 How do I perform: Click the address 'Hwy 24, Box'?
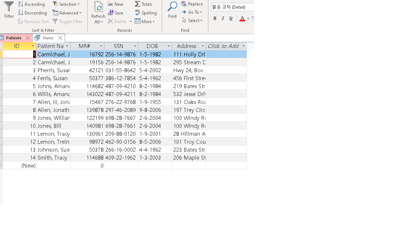click(x=189, y=70)
